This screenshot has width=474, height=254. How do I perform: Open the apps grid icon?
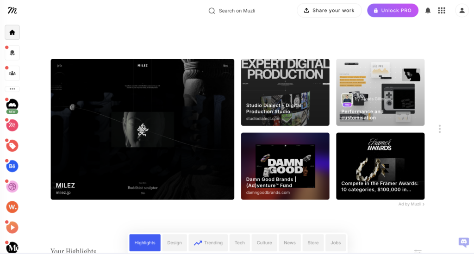pyautogui.click(x=442, y=11)
